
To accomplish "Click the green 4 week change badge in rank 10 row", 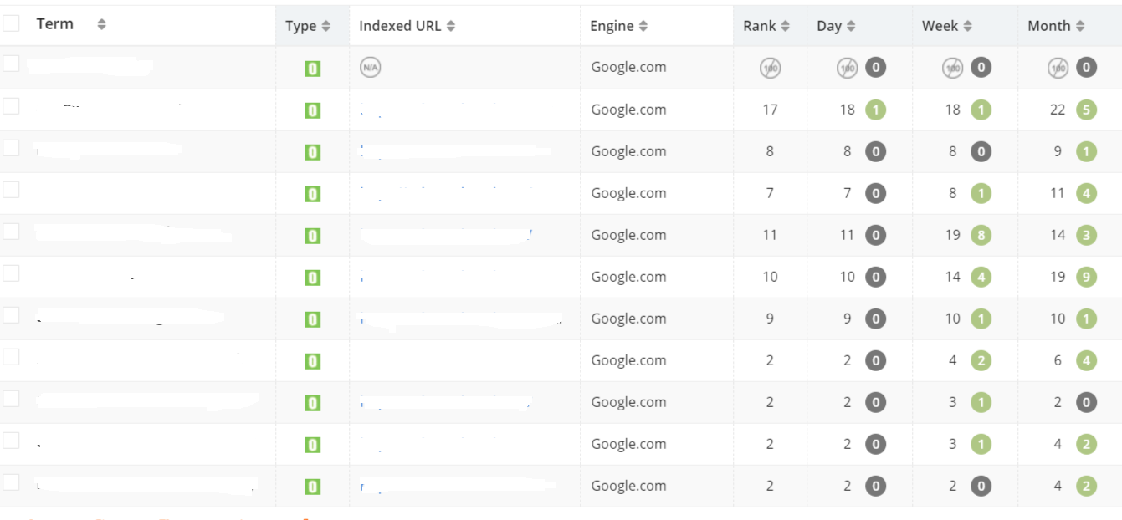I will pos(981,277).
